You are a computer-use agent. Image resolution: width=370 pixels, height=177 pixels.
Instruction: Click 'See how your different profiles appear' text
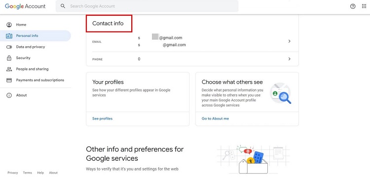coord(131,92)
